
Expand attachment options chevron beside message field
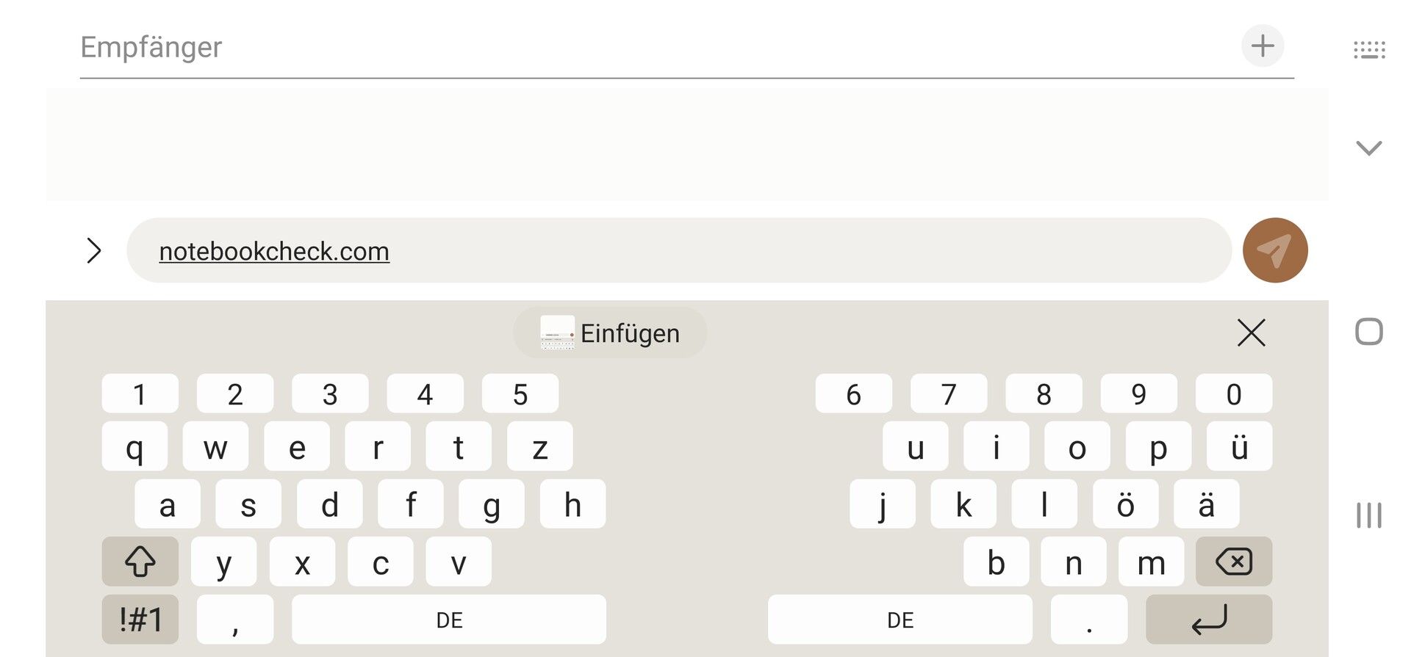point(93,251)
